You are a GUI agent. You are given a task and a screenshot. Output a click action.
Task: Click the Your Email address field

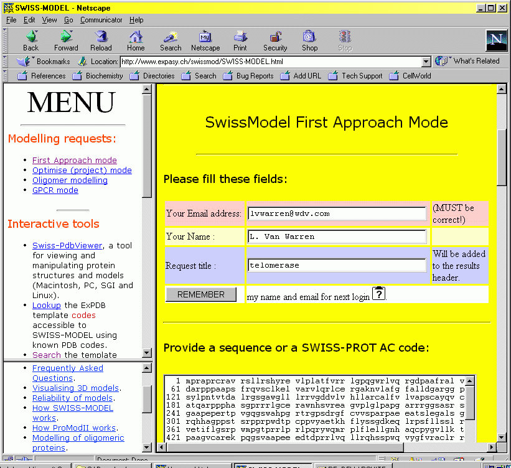pyautogui.click(x=337, y=213)
